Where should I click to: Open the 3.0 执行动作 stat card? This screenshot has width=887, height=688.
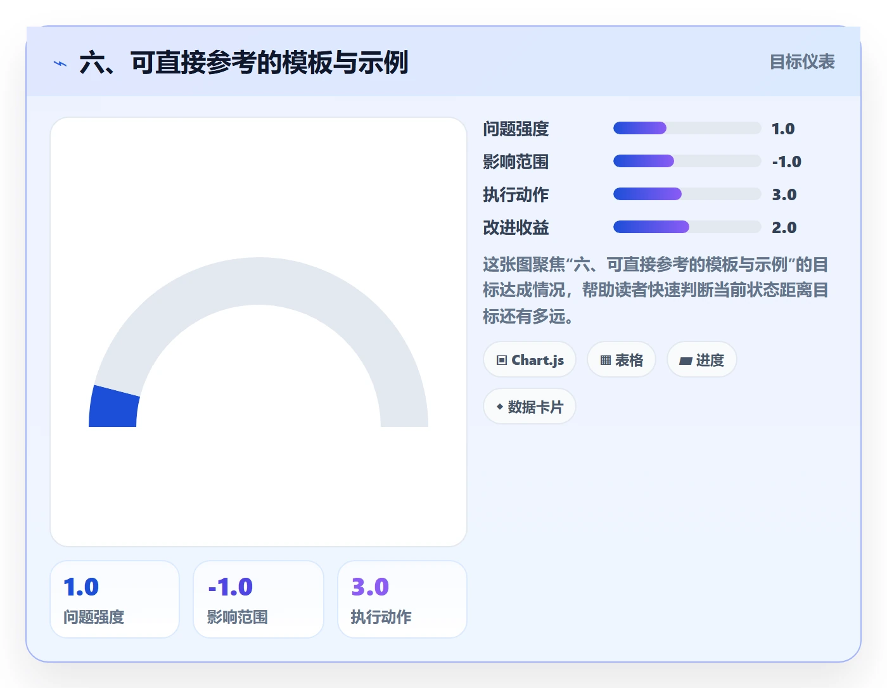402,599
